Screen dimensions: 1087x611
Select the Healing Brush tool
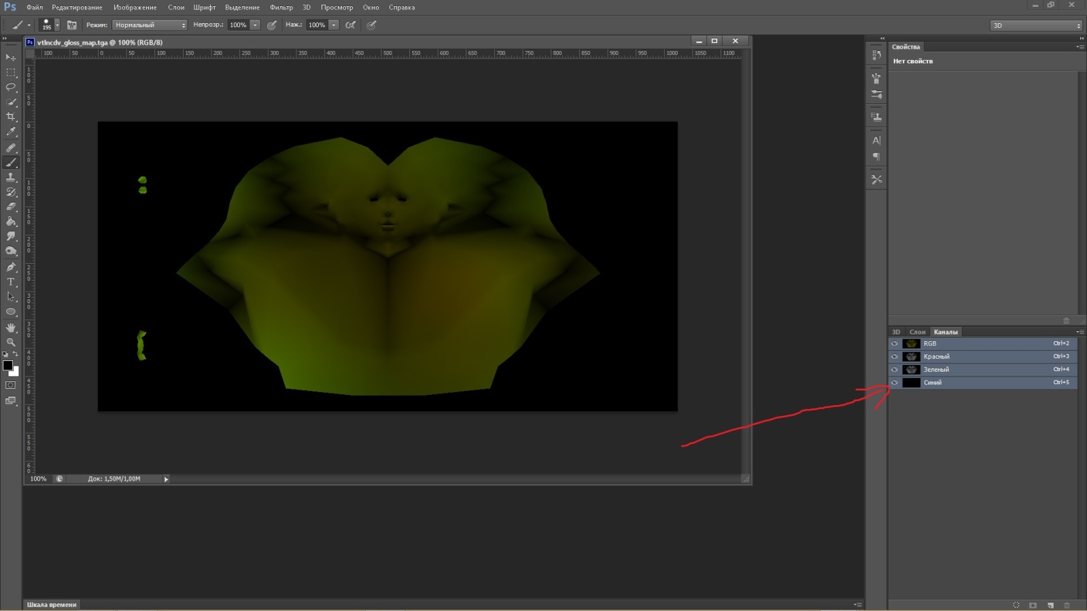pos(11,147)
